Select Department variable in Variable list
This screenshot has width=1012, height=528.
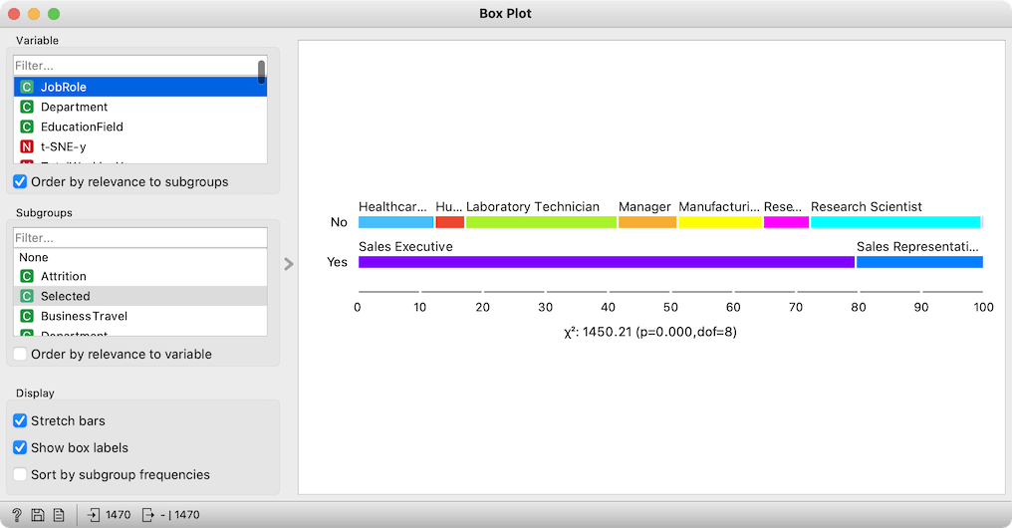[140, 107]
